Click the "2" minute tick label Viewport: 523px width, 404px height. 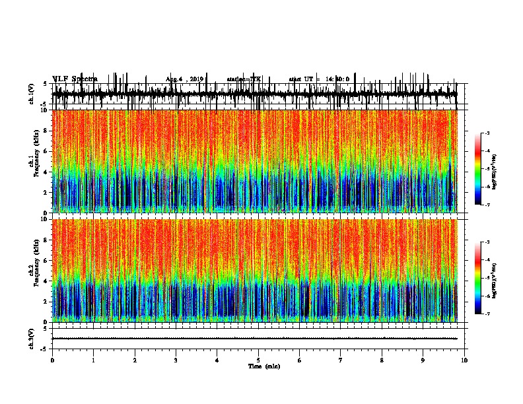click(135, 360)
